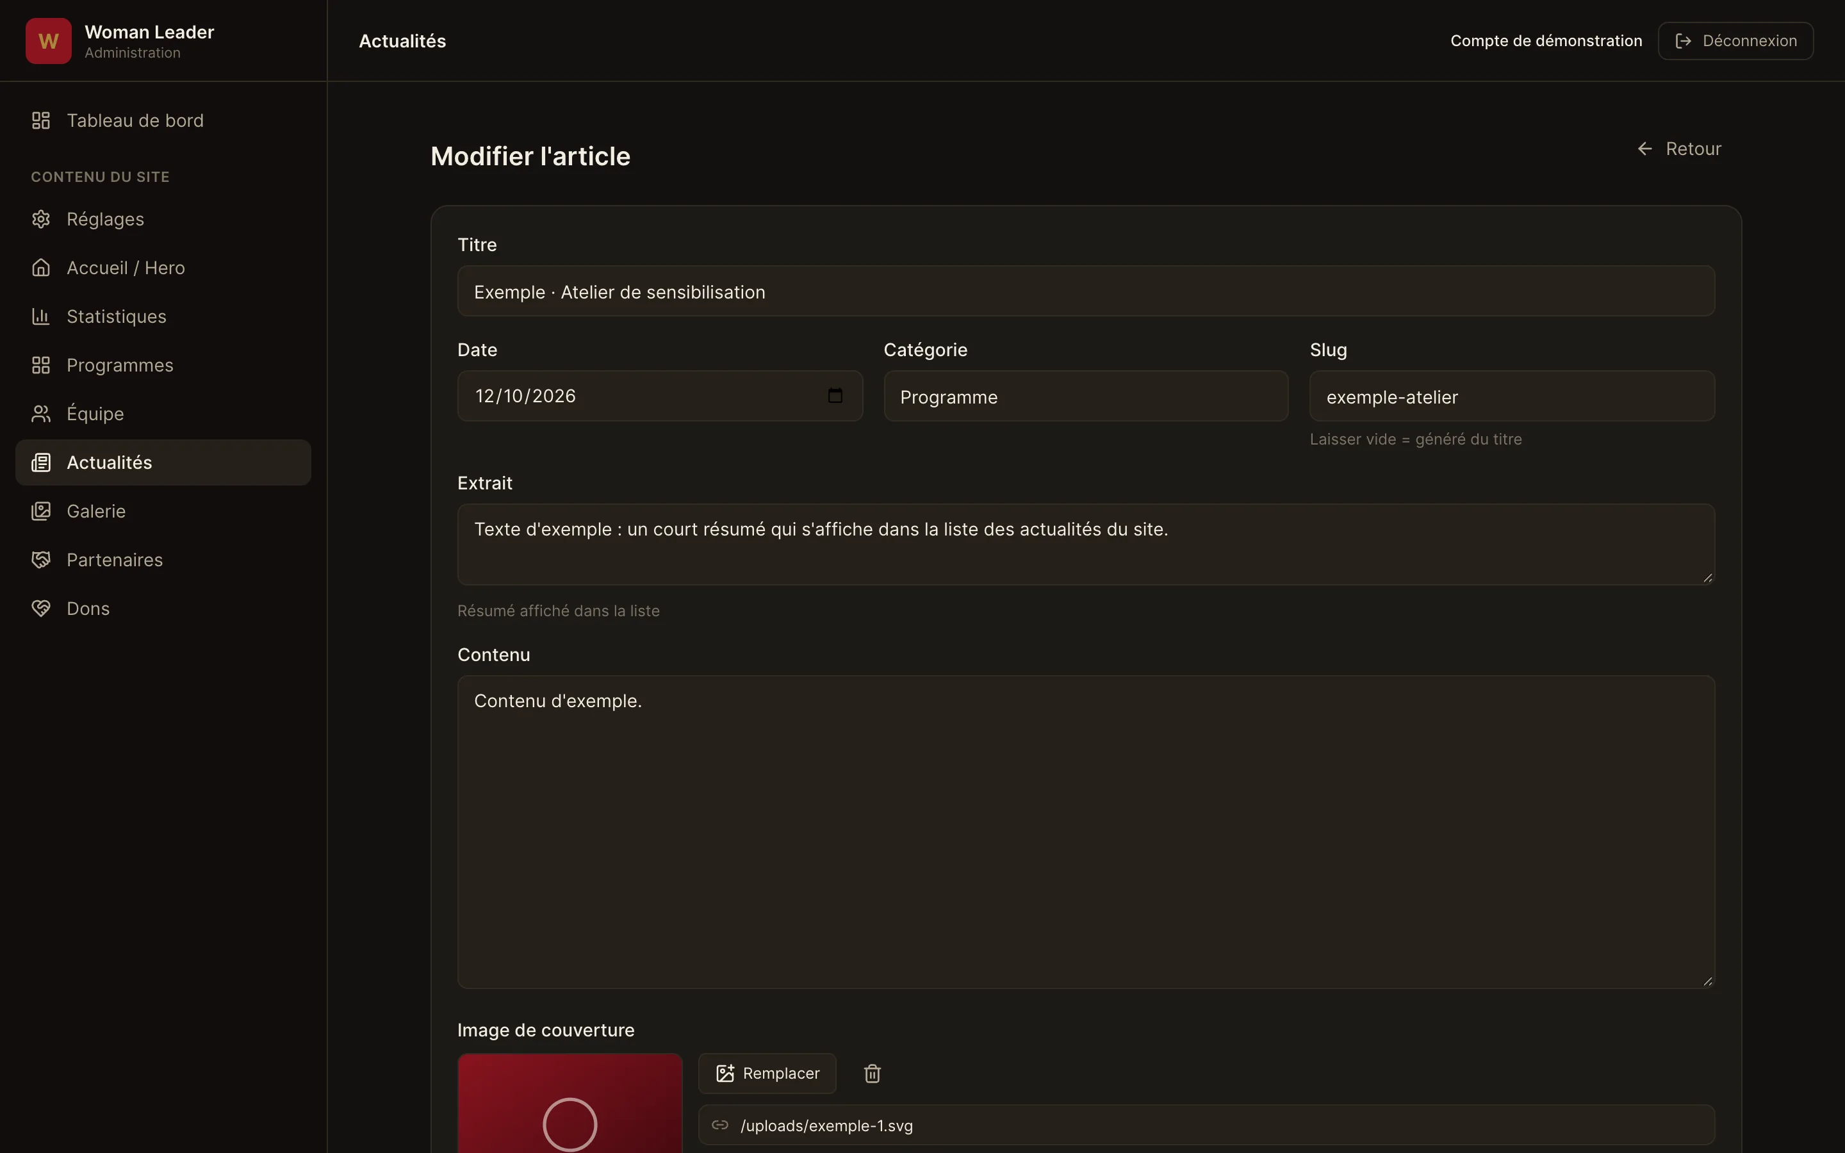Click the link icon beside uploads path
The height and width of the screenshot is (1153, 1845).
[719, 1125]
